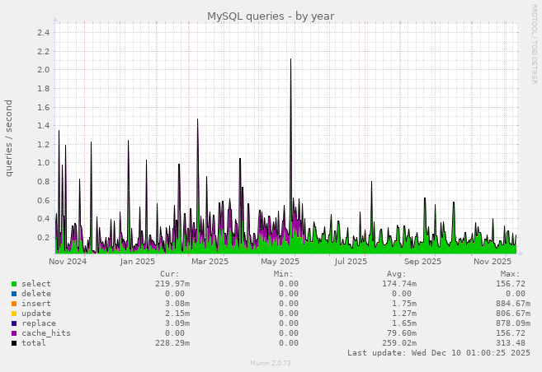Screen dimensions: 542x372
Task: Click insert max value 884.67m
Action: point(513,304)
